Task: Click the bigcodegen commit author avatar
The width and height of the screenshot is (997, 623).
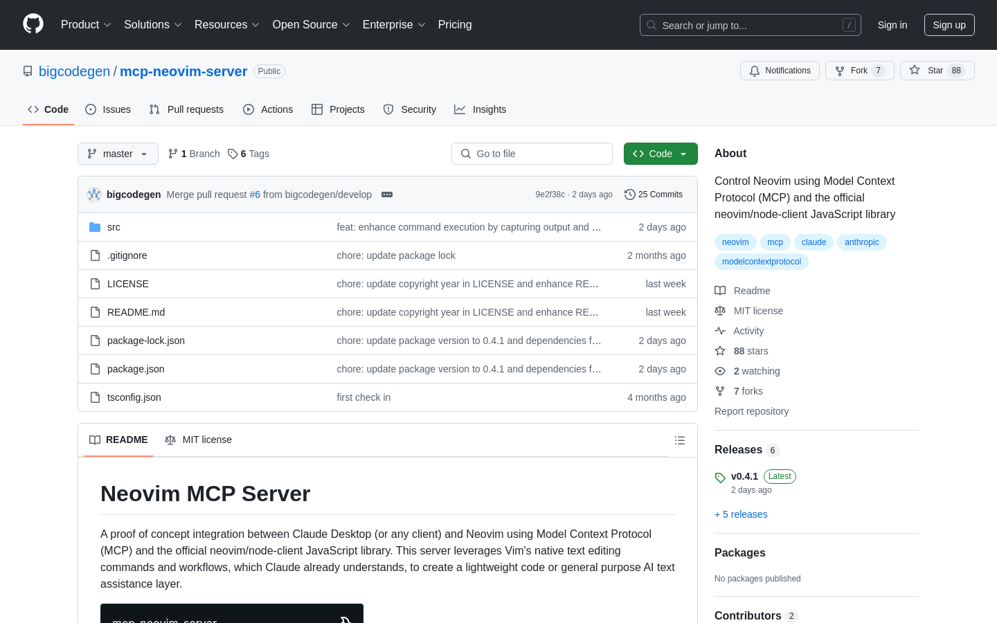Action: pyautogui.click(x=94, y=195)
